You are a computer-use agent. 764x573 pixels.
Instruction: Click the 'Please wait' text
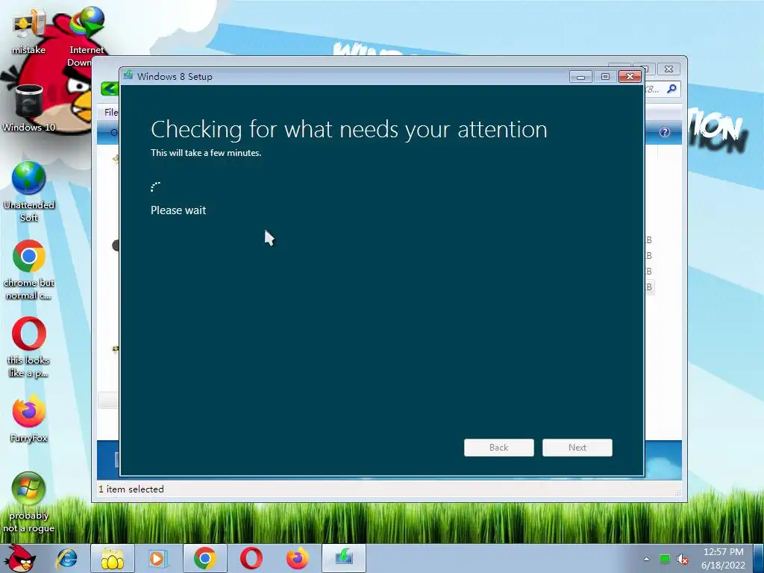pyautogui.click(x=178, y=210)
